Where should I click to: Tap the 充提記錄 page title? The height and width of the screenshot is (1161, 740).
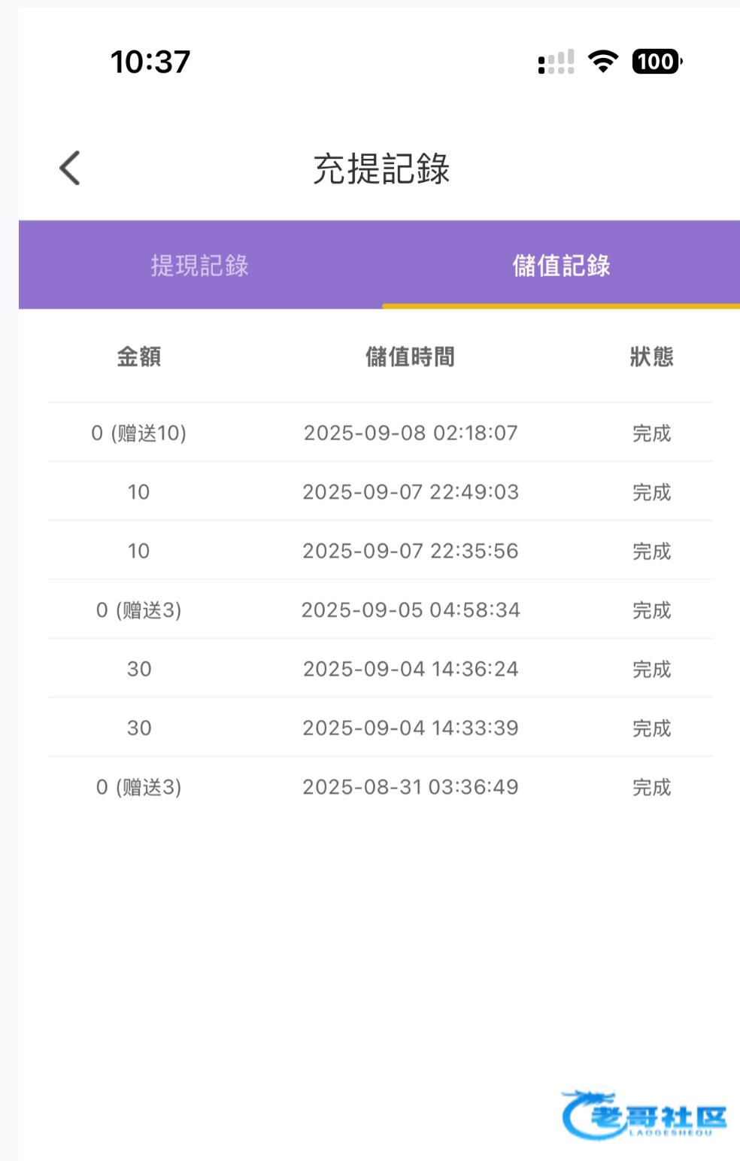pos(381,169)
